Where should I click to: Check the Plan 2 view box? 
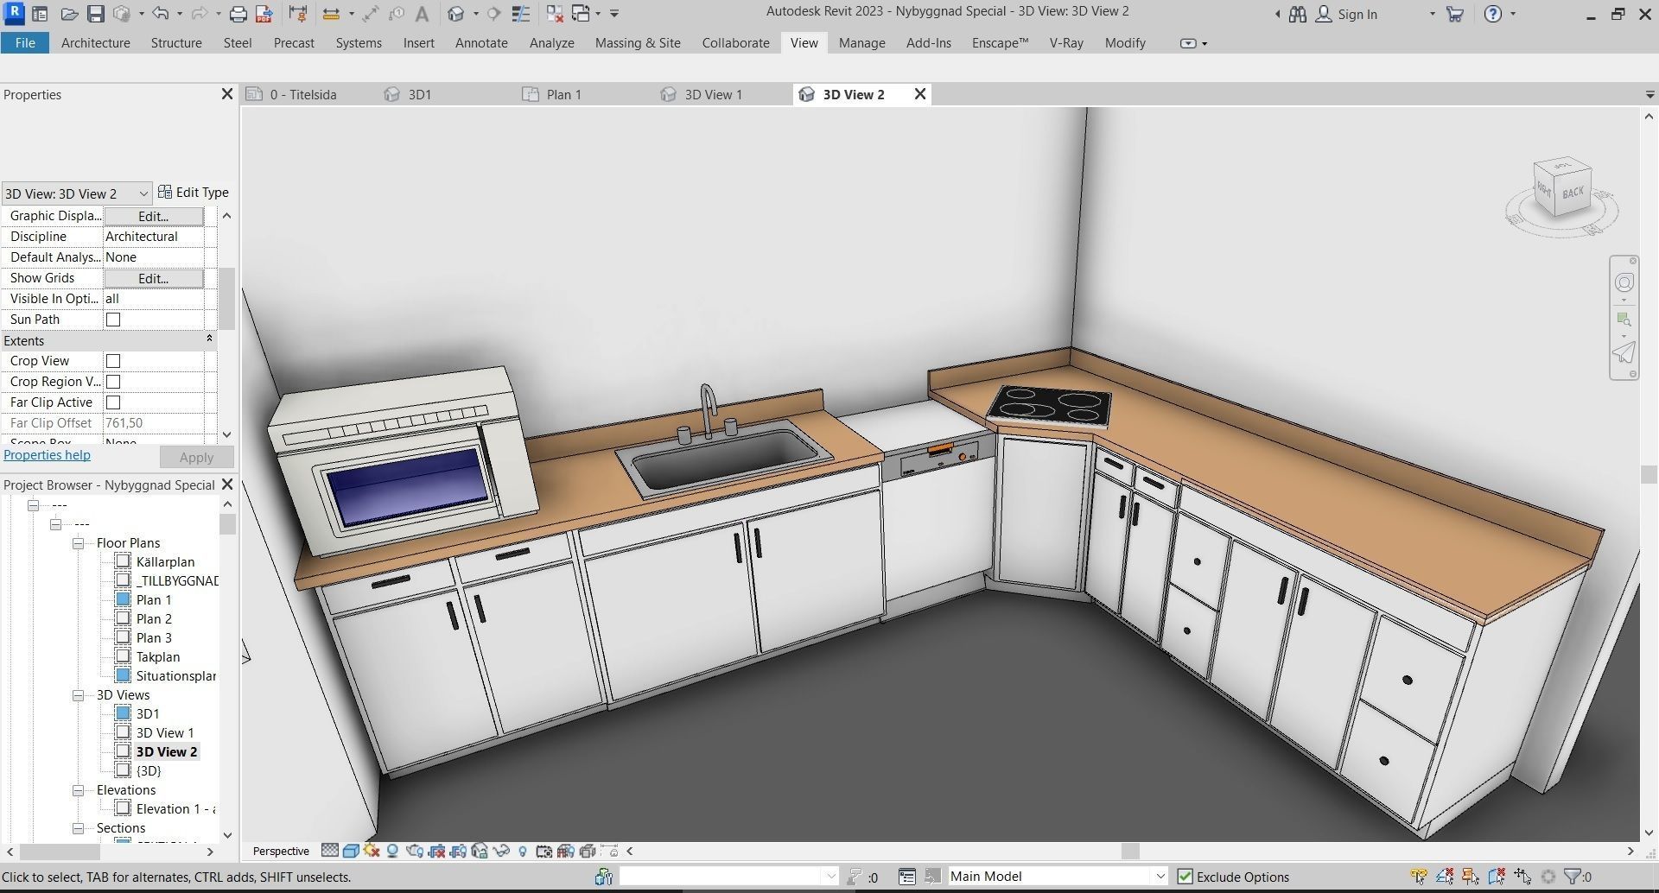tap(123, 618)
